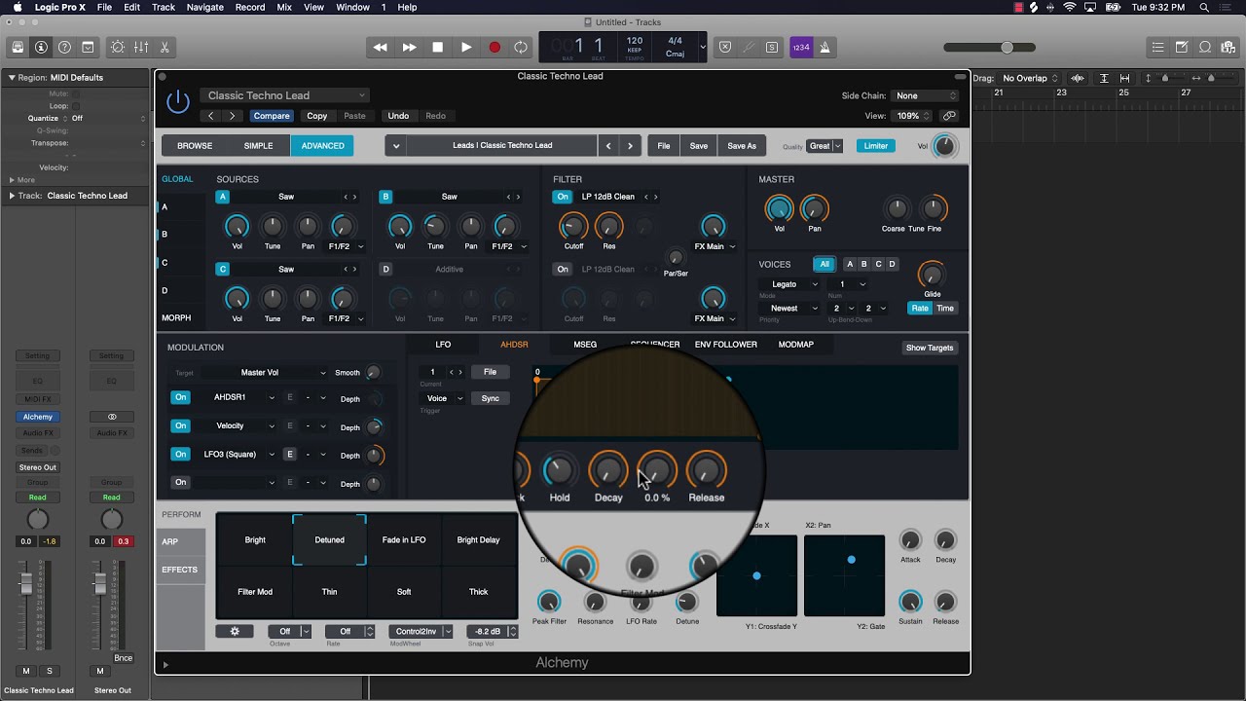1246x701 pixels.
Task: Toggle Alchemy plug-in power button
Action: click(x=178, y=100)
